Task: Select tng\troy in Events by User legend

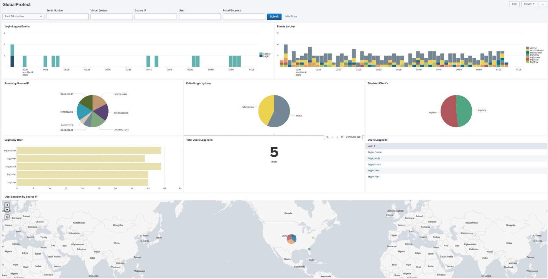Action: pos(533,62)
